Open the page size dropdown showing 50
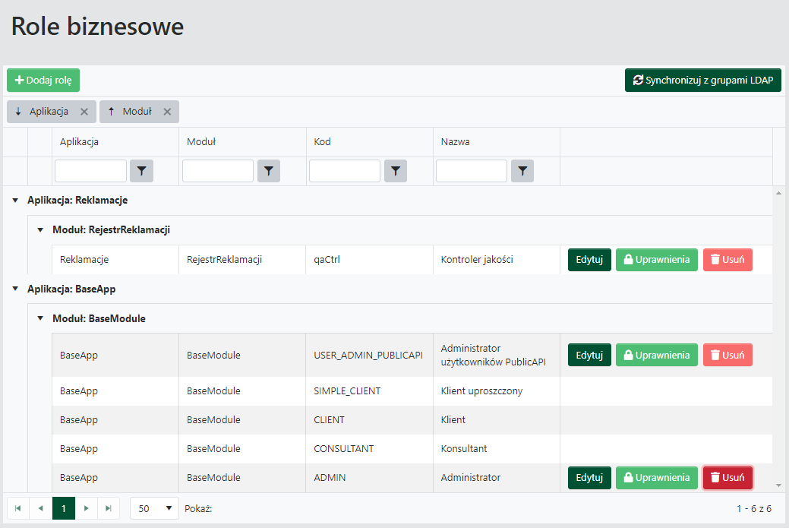This screenshot has width=789, height=528. coord(154,508)
